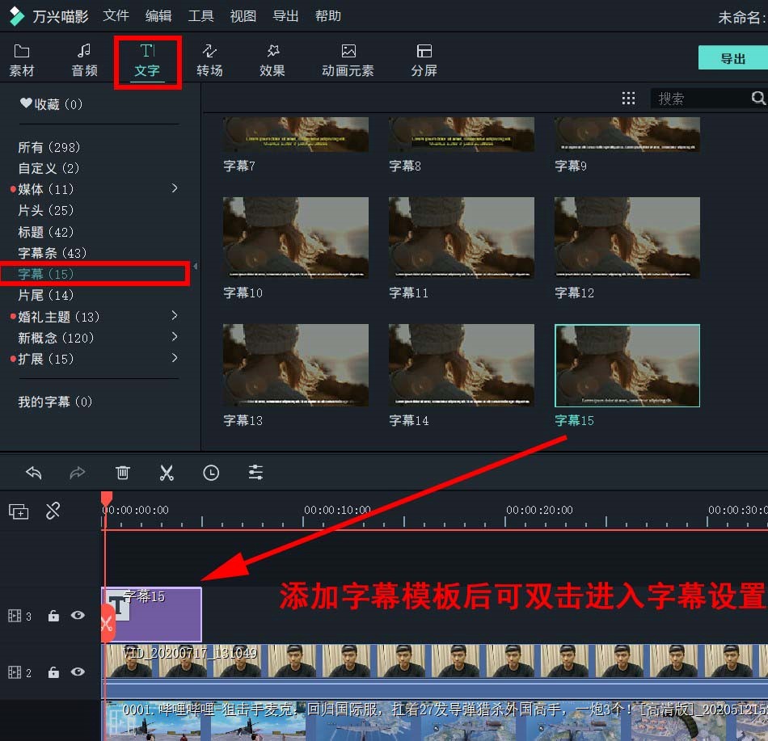Select the 片尾 (14) category

point(45,295)
